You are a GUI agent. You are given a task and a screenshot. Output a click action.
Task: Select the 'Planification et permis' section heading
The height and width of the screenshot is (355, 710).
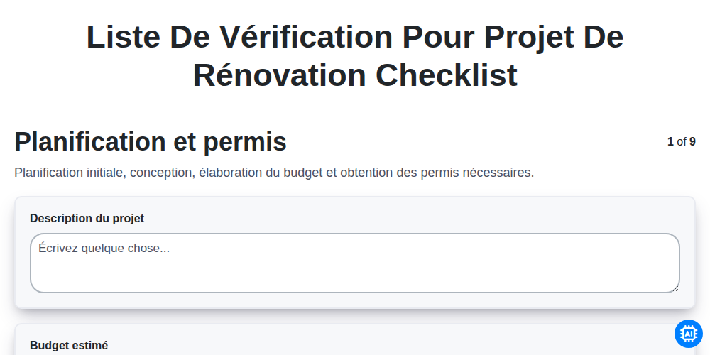point(151,142)
